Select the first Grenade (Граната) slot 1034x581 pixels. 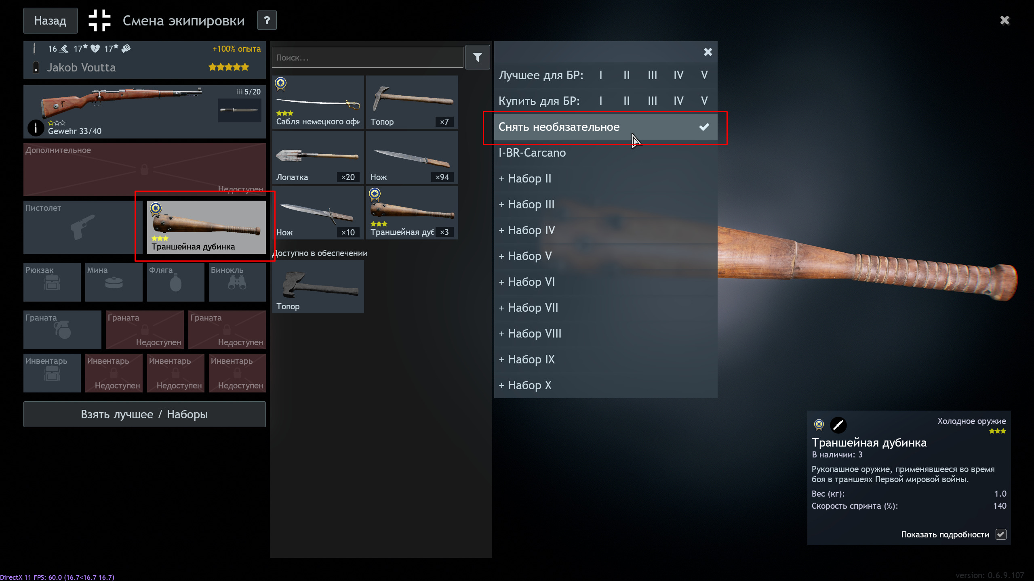point(62,329)
